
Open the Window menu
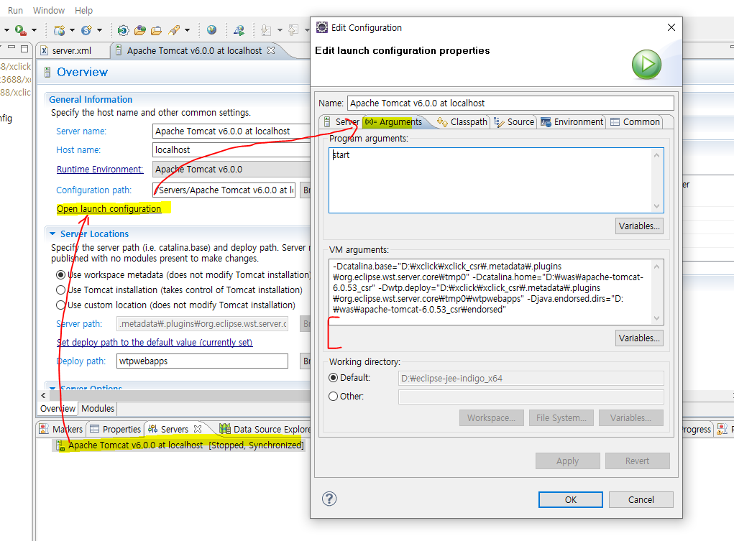(x=49, y=10)
